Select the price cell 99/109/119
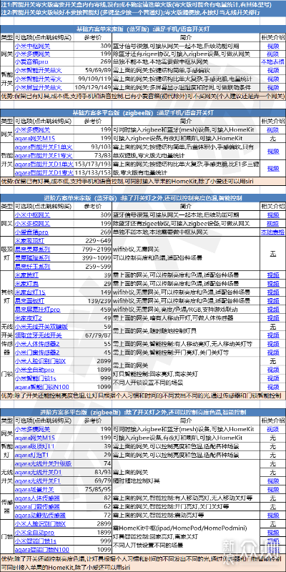286x572 pixels. point(93,79)
